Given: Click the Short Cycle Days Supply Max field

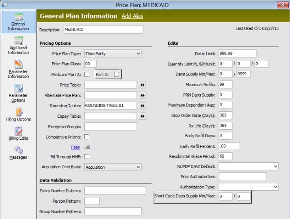Looking at the screenshot, I should point(243,196).
